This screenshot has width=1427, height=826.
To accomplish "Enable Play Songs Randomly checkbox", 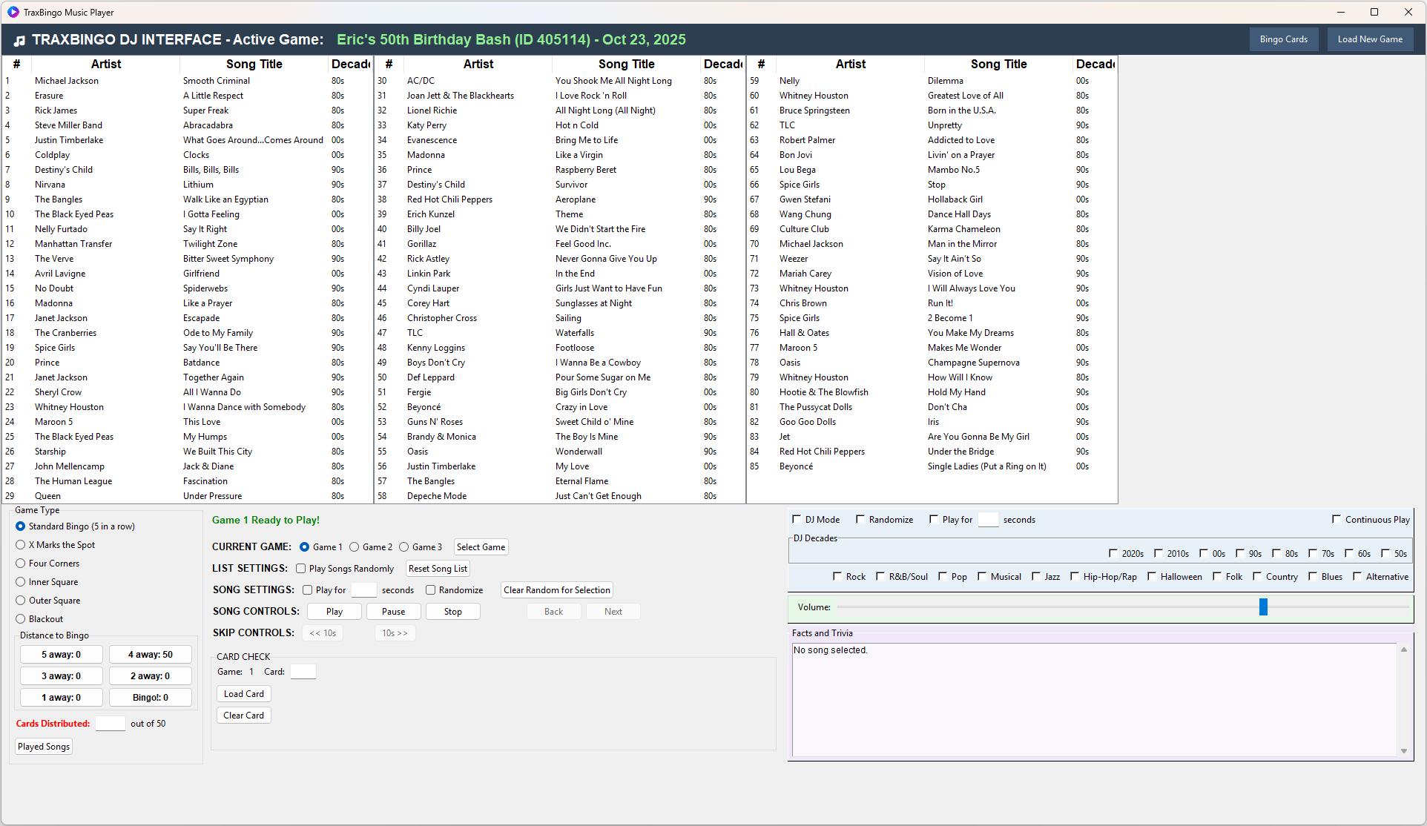I will tap(300, 569).
